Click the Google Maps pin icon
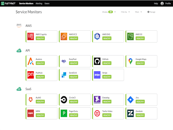The image size is (173, 130). tap(130, 61)
